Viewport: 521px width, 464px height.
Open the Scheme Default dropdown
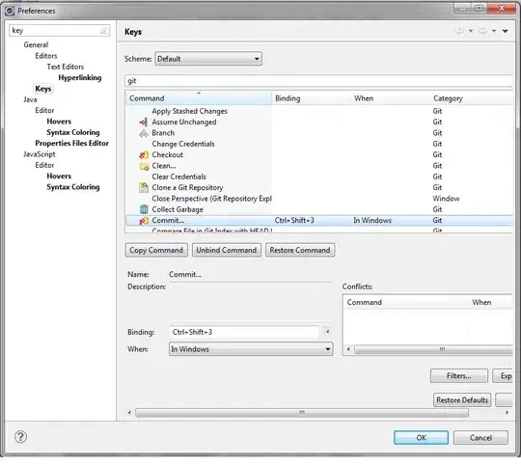[x=208, y=59]
